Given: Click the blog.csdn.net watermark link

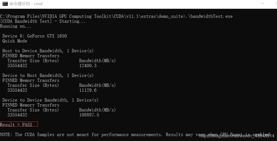Looking at the screenshot, I should click(237, 136).
